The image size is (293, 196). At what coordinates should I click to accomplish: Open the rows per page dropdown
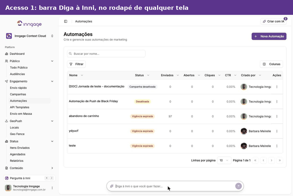point(224,160)
